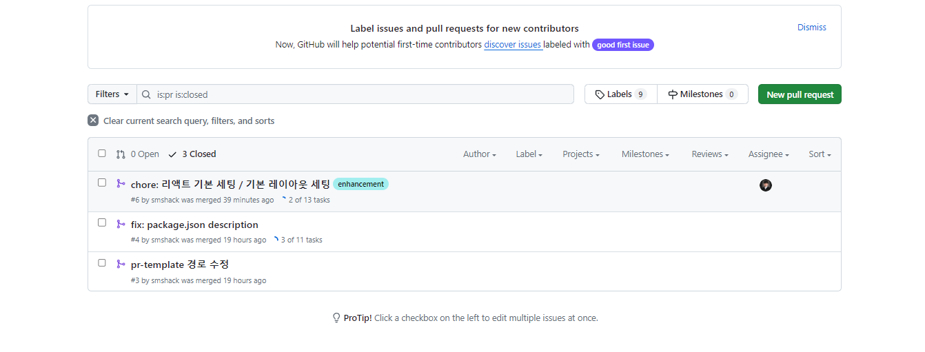Click the clear search query X icon
Viewport: 925px width, 352px height.
coord(93,121)
